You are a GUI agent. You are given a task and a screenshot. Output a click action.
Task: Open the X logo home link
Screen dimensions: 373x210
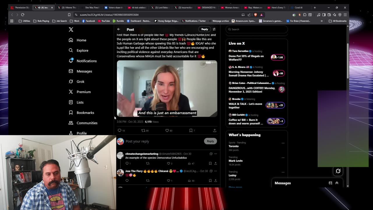point(71,29)
